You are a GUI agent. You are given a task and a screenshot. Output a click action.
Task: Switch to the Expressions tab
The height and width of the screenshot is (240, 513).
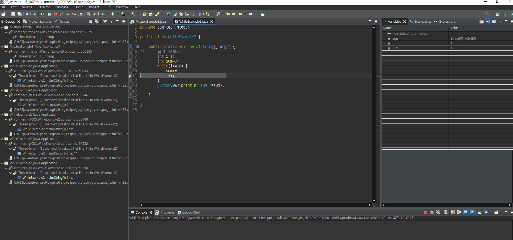[x=445, y=22]
